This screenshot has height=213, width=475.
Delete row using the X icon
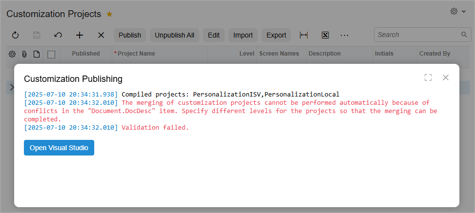pyautogui.click(x=101, y=35)
